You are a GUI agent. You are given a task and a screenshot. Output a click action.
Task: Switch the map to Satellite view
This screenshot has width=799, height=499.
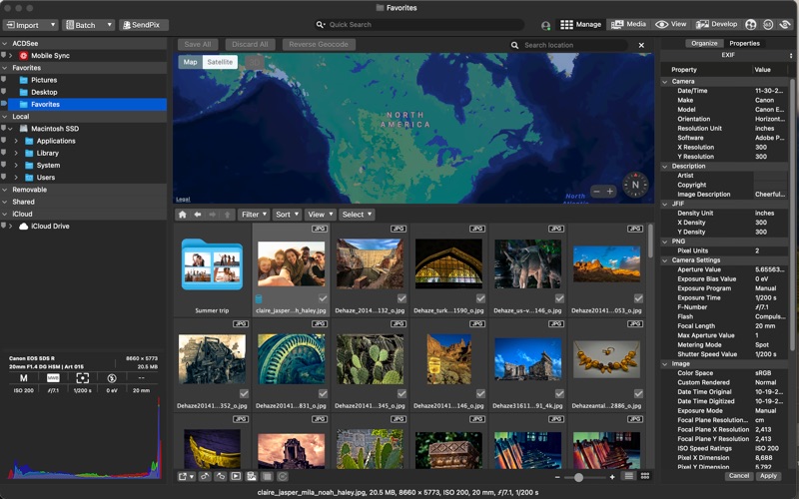coord(219,62)
